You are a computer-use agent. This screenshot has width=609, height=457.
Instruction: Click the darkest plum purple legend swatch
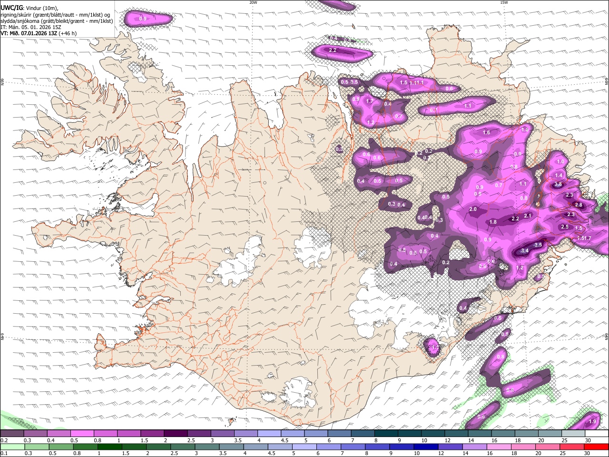176,434
